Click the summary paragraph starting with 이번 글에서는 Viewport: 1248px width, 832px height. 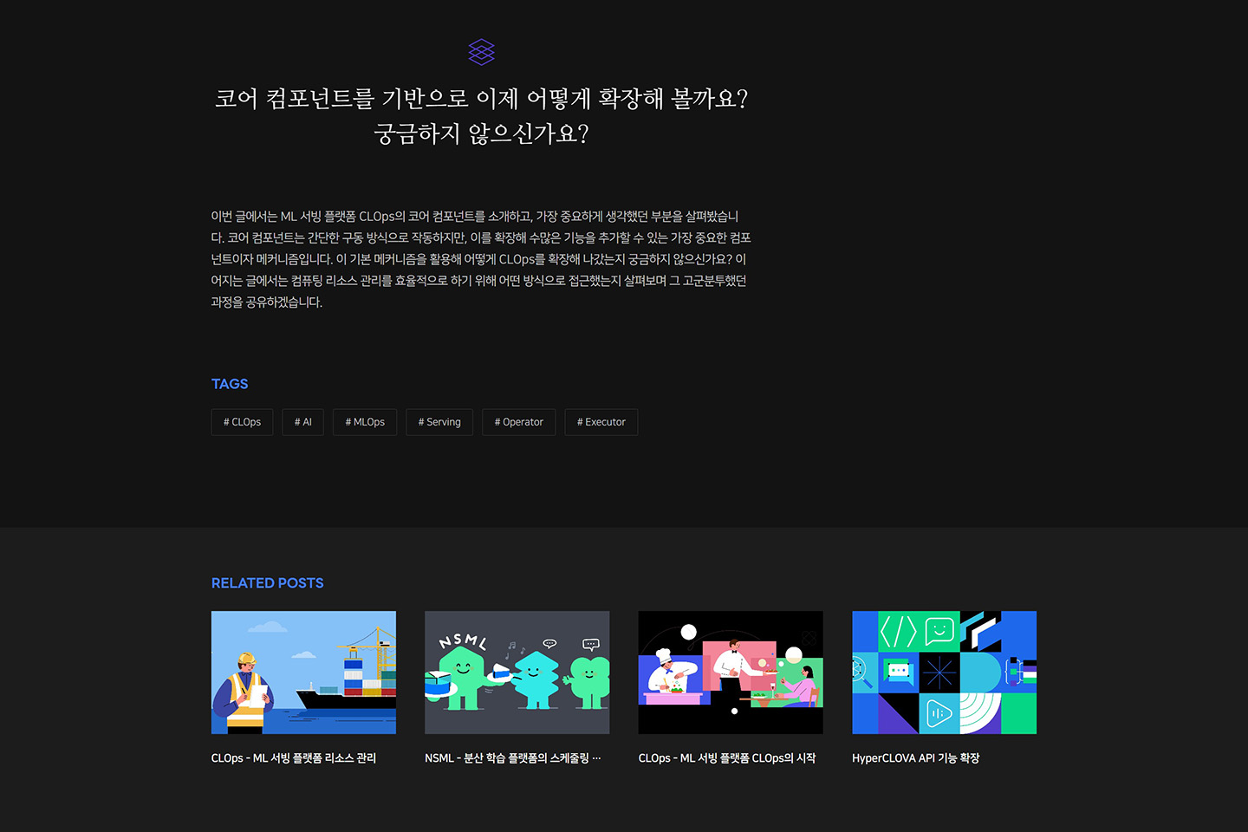point(481,259)
